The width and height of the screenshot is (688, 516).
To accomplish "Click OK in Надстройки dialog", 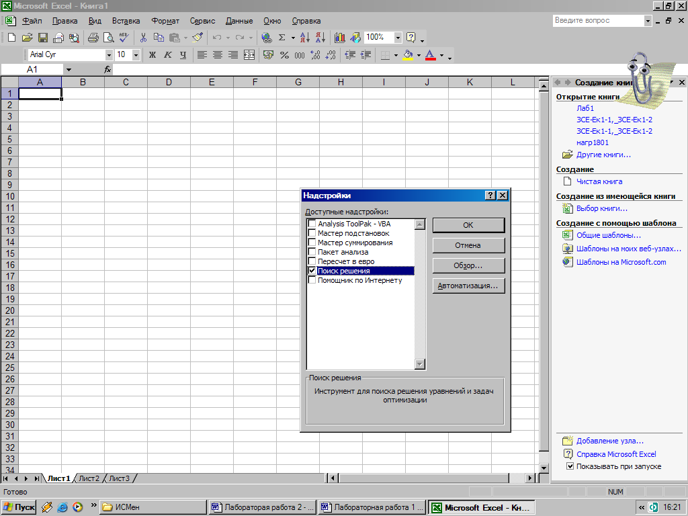I will tap(468, 225).
